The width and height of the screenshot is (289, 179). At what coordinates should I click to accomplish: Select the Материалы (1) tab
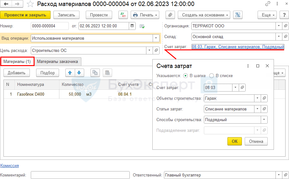click(17, 62)
